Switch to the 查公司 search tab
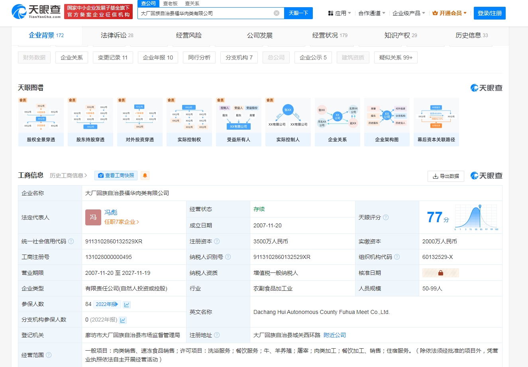The height and width of the screenshot is (367, 528). (148, 3)
